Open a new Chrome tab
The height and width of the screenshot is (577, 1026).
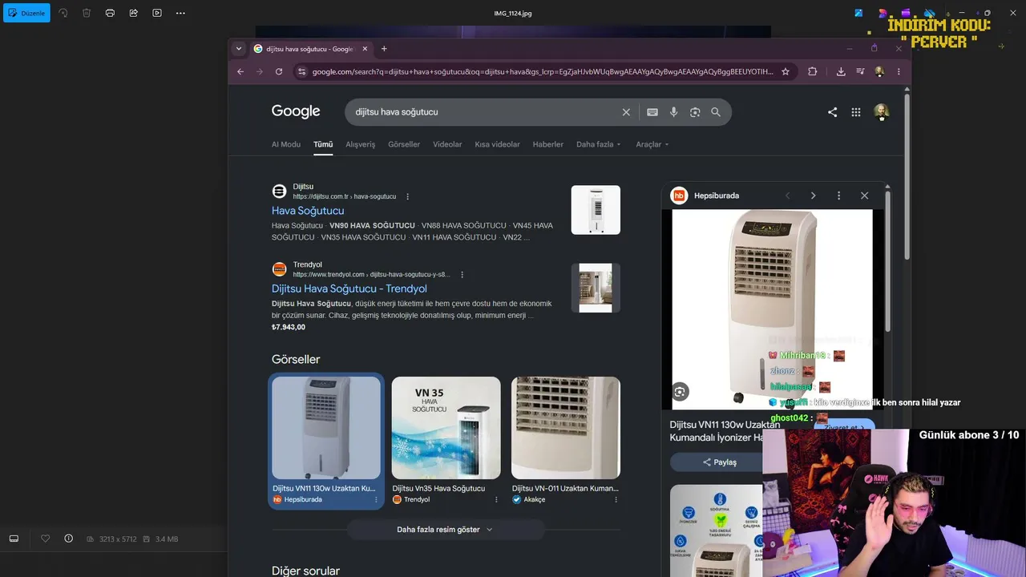(x=384, y=49)
